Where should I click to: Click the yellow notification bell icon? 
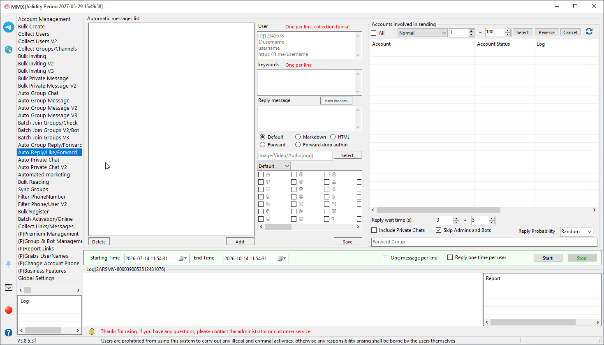92,331
